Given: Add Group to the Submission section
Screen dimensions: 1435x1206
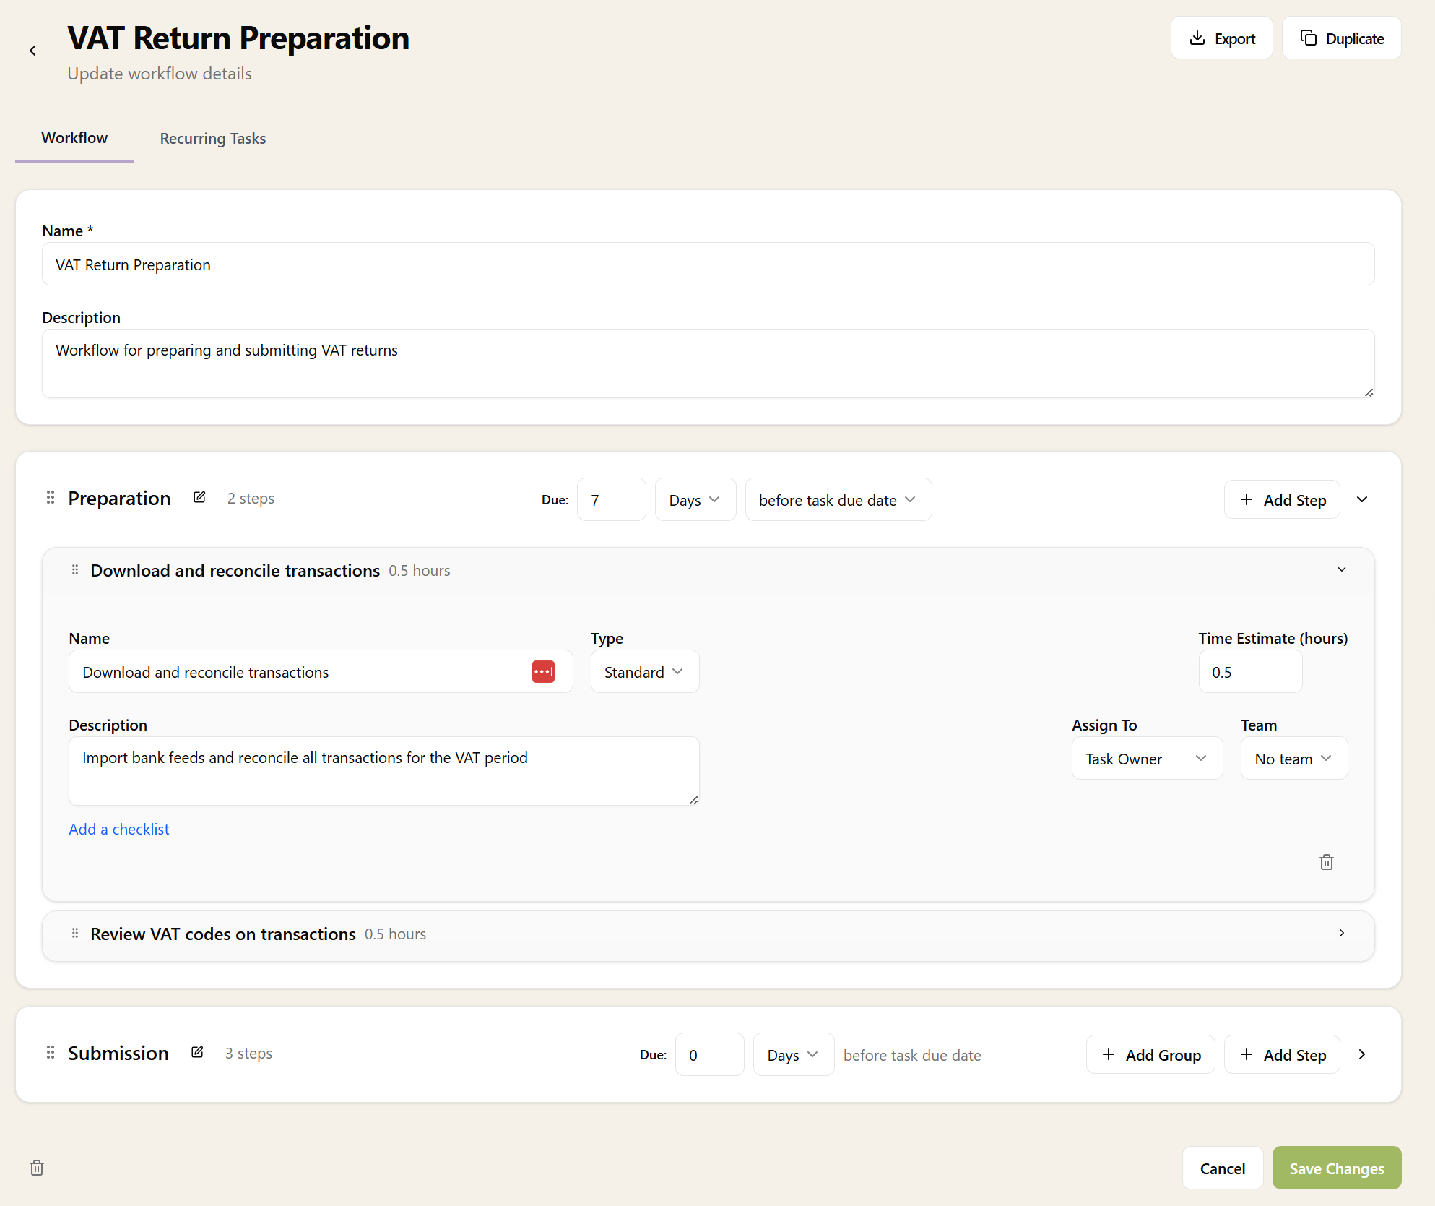Looking at the screenshot, I should (1150, 1054).
